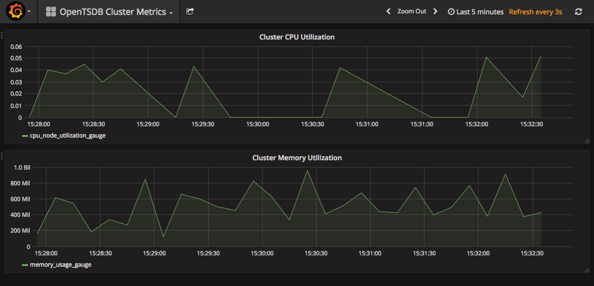Click the 15:29:00 label under Memory chart
The image size is (594, 286).
tap(154, 253)
